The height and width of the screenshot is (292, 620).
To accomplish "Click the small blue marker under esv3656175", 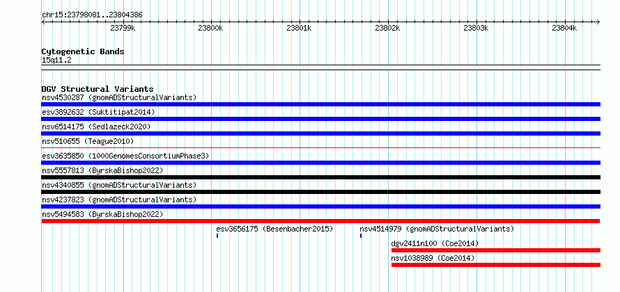I will coord(217,236).
